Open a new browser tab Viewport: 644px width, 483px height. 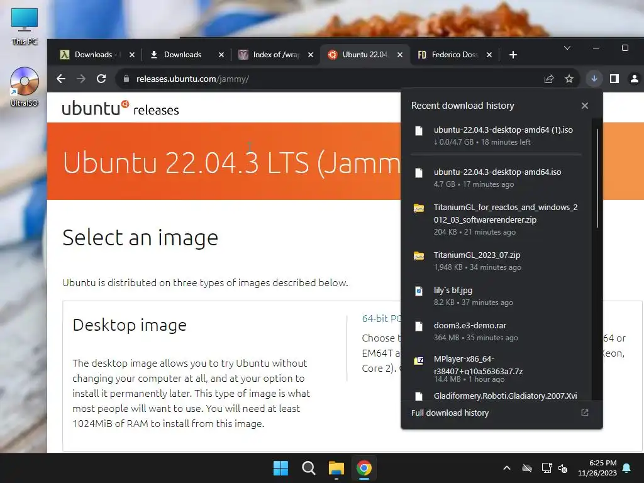(513, 55)
